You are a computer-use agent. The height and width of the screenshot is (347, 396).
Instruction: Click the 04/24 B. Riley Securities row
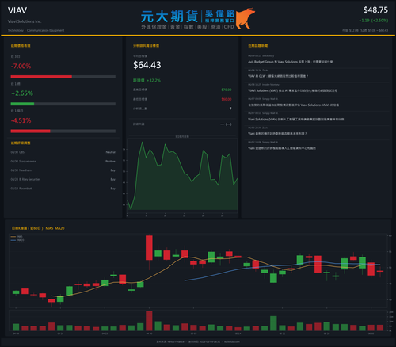point(63,179)
